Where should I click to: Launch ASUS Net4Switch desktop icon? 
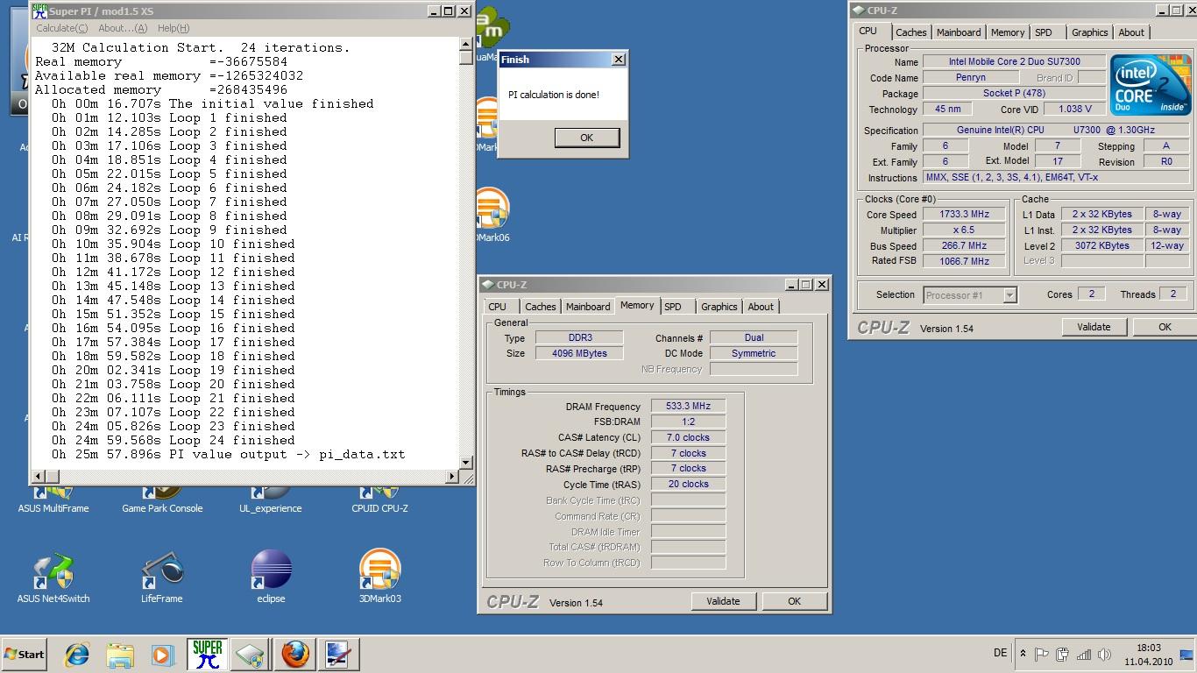pos(53,578)
